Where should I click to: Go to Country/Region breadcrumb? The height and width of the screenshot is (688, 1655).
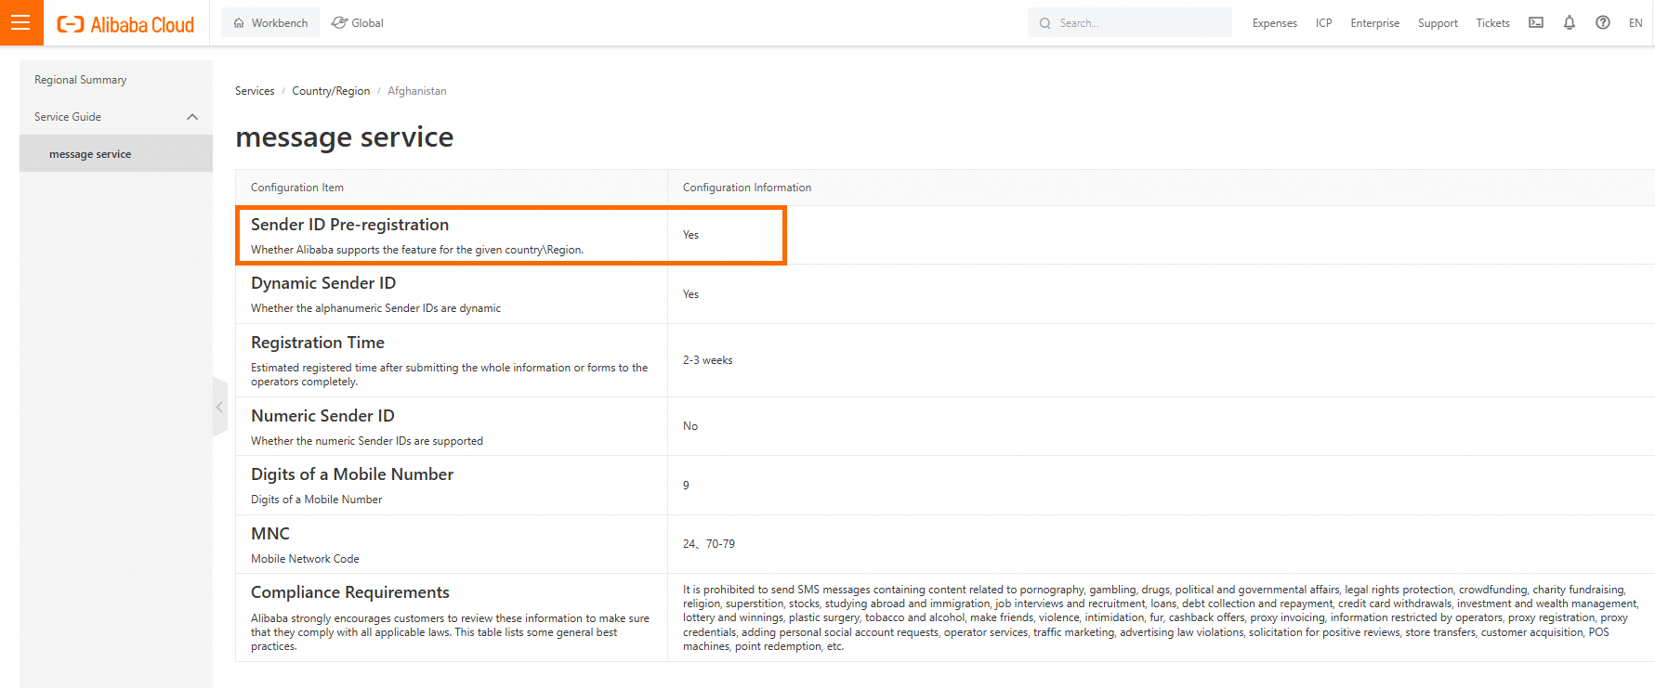point(331,91)
